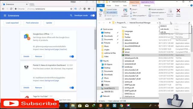Toggle Developer mode switch
Image resolution: width=193 pixels, height=109 pixels.
[x=93, y=15]
